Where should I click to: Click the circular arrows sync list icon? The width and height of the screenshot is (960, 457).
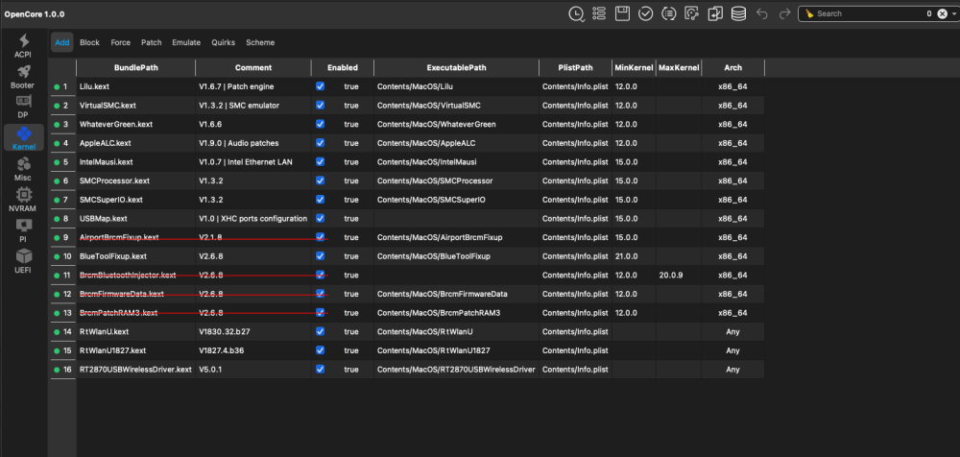[x=668, y=13]
